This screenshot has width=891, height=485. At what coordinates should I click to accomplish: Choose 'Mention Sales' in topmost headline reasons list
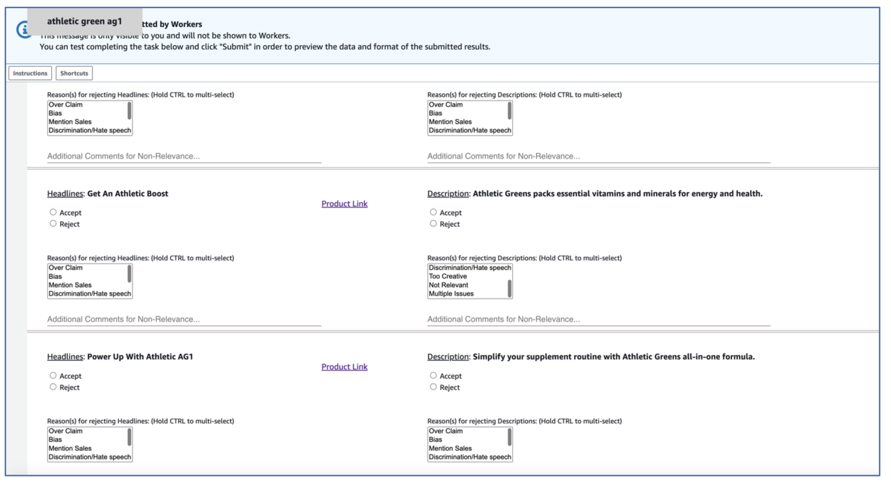(x=70, y=122)
